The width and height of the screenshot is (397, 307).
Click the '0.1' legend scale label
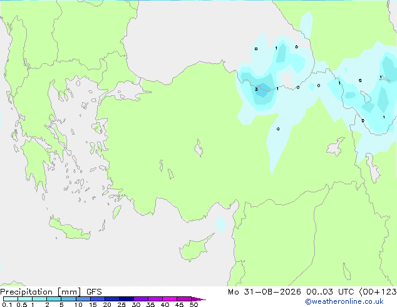pyautogui.click(x=7, y=304)
